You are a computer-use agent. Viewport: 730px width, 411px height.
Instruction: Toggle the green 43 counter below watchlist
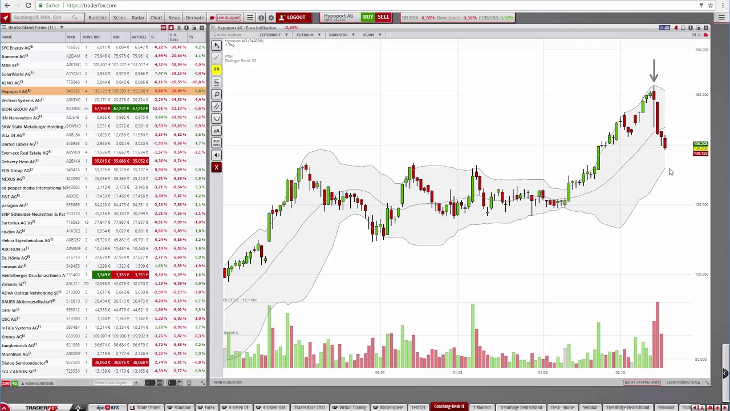[x=14, y=383]
